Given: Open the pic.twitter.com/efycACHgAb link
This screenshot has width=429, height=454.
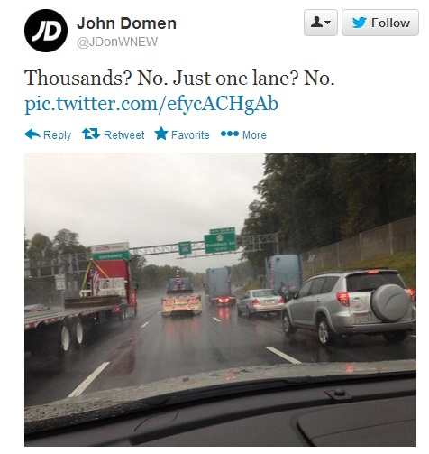Looking at the screenshot, I should (151, 104).
